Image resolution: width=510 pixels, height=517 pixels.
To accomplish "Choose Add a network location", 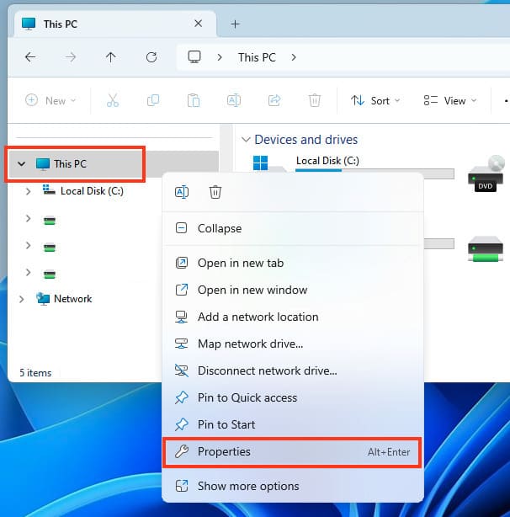I will pos(292,317).
